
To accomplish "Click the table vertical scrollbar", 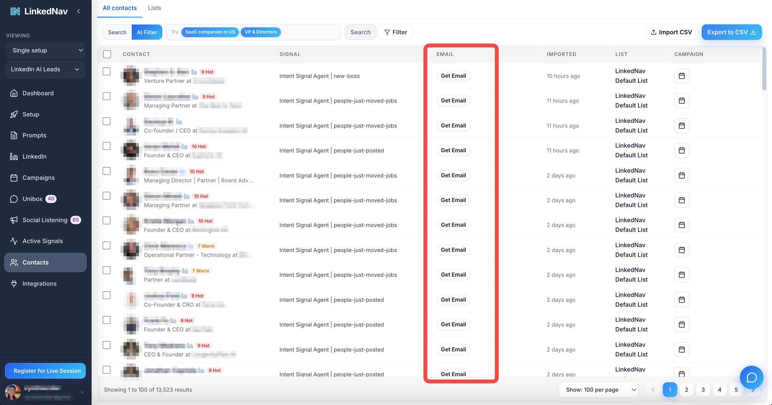I will coord(764,69).
